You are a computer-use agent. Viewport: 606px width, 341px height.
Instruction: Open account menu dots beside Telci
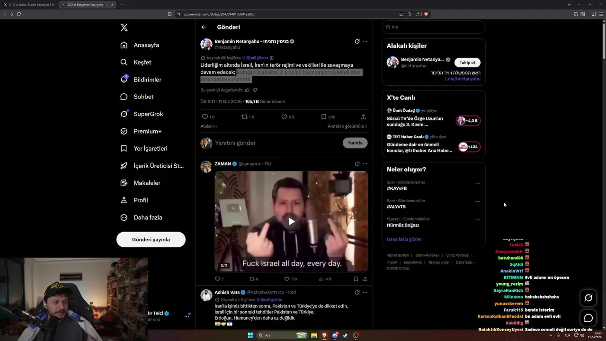click(x=187, y=316)
